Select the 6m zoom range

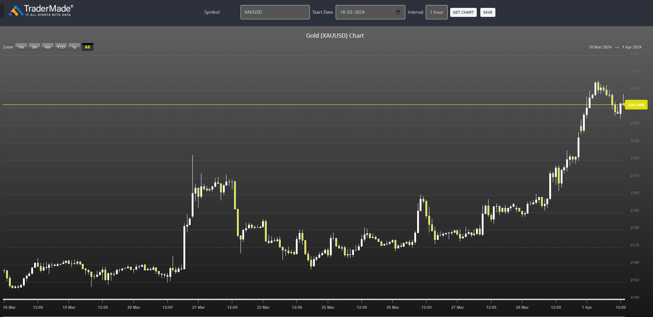[x=48, y=47]
